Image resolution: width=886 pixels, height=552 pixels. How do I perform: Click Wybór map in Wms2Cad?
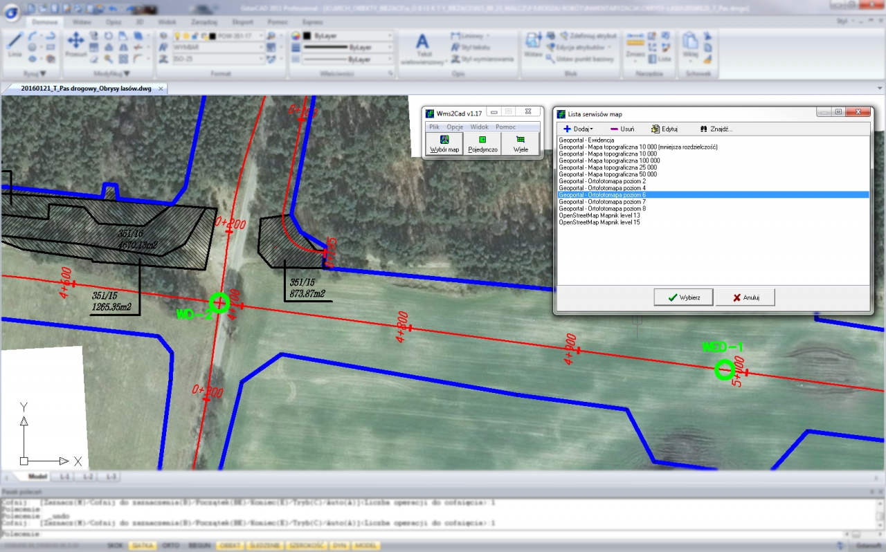click(x=444, y=144)
